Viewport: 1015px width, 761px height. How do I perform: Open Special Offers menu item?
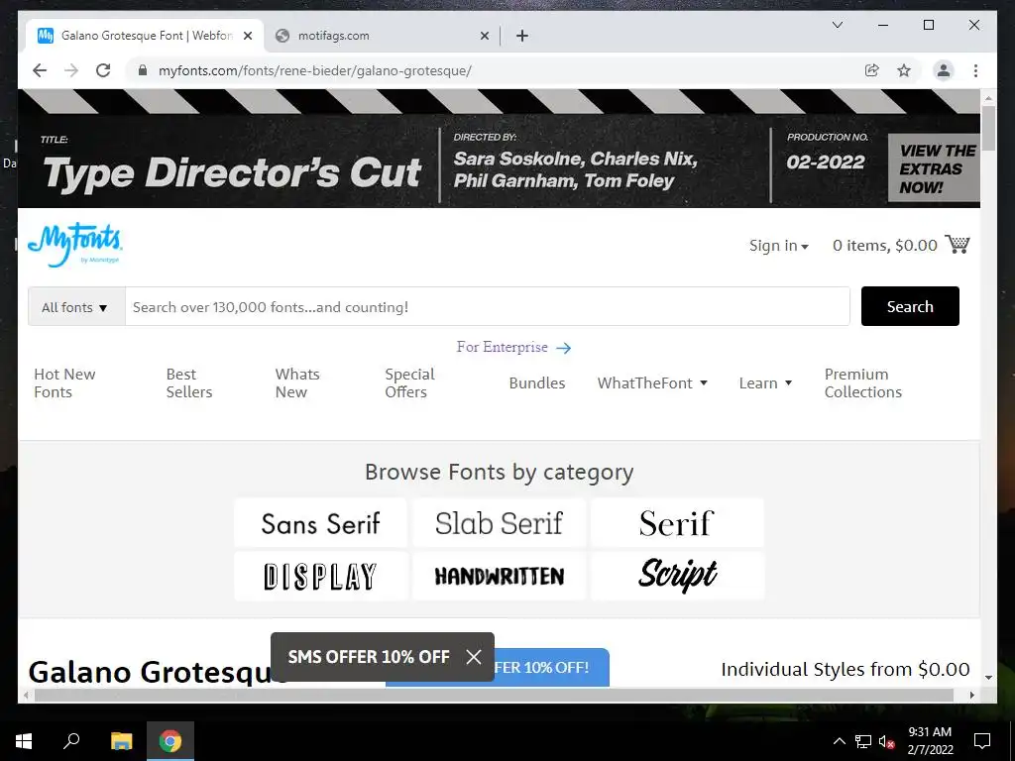tap(409, 383)
